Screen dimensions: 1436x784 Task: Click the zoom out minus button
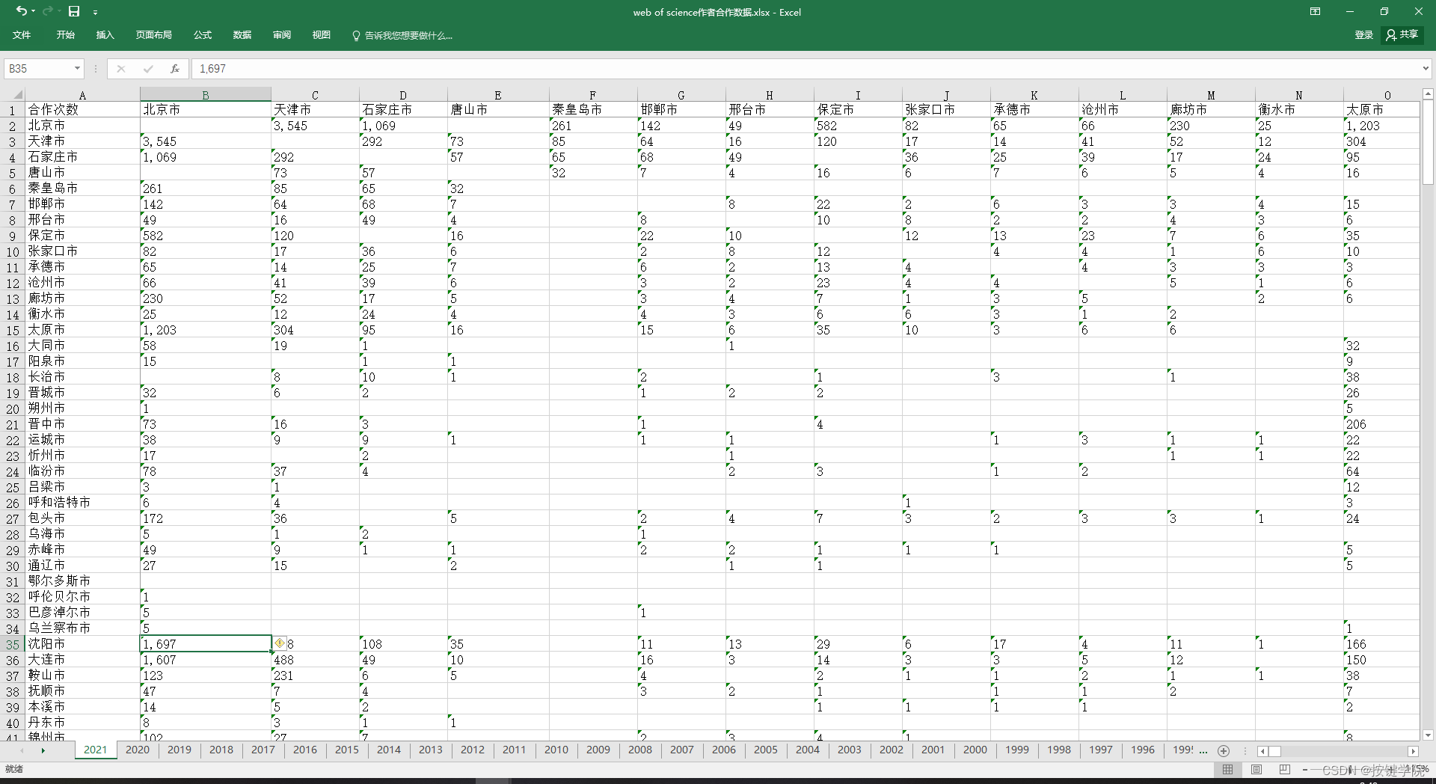pos(1305,769)
